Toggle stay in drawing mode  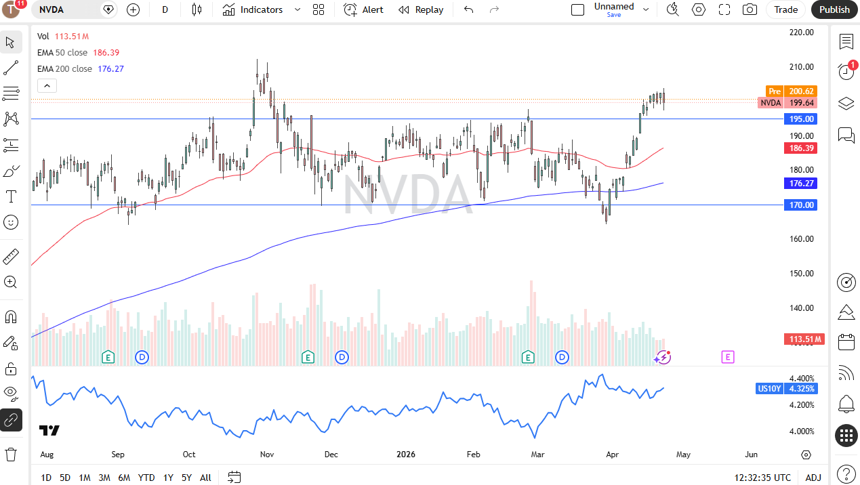point(11,343)
